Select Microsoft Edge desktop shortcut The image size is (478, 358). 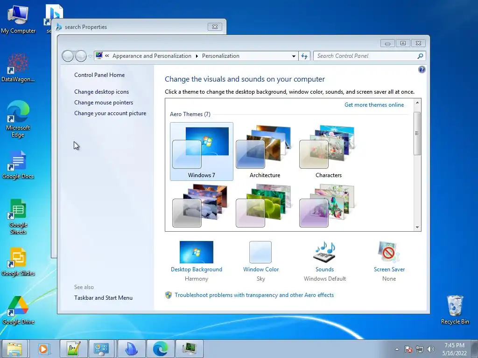point(18,119)
